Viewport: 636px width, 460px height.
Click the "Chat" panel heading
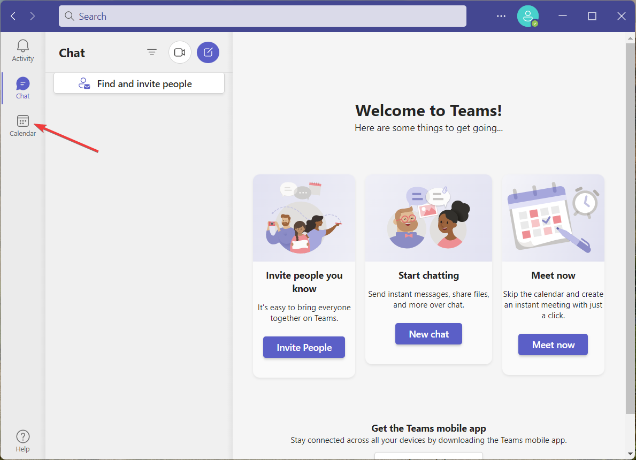click(x=72, y=53)
